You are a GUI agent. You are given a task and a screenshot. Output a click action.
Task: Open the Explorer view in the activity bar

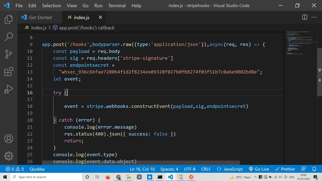click(x=9, y=19)
